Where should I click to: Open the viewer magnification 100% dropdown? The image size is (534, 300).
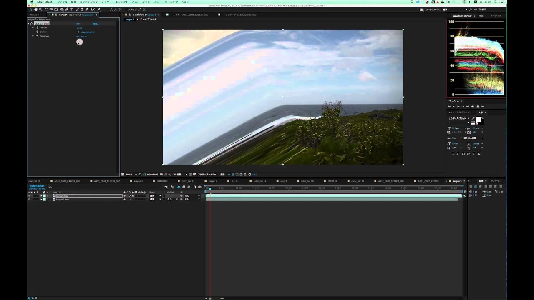pyautogui.click(x=131, y=174)
